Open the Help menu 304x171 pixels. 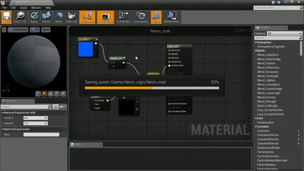[x=48, y=8]
